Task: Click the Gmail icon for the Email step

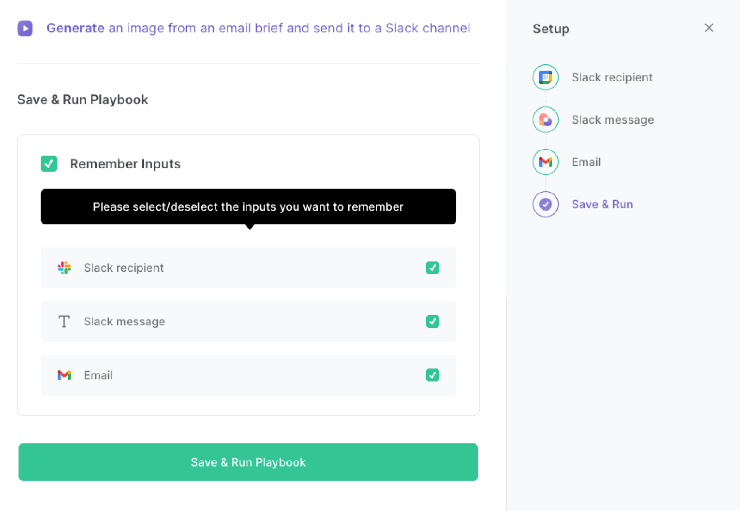Action: [x=545, y=162]
